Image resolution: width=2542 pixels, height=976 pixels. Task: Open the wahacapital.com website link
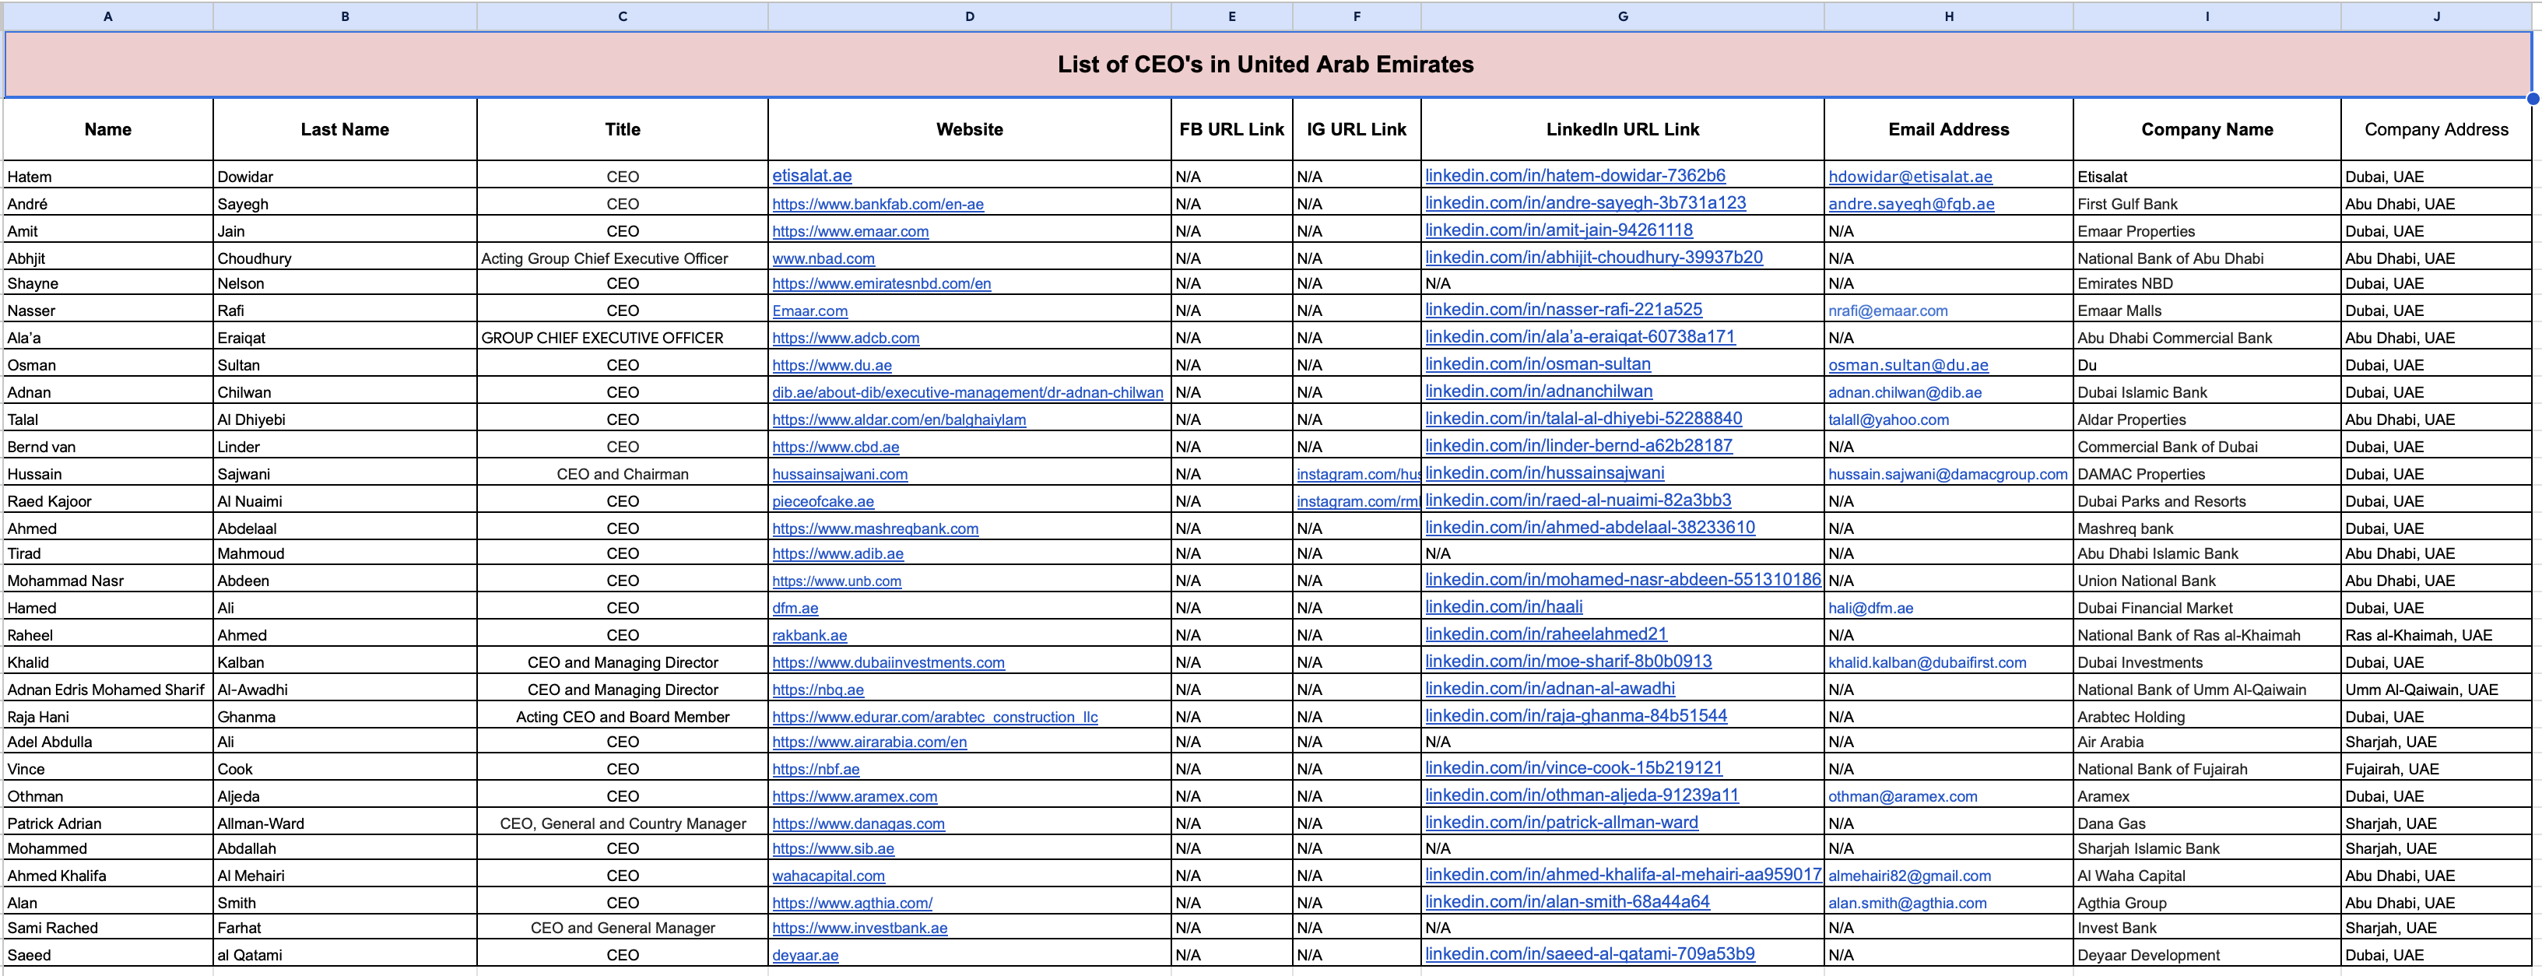tap(828, 876)
